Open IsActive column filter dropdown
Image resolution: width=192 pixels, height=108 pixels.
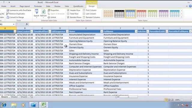[x=148, y=31]
